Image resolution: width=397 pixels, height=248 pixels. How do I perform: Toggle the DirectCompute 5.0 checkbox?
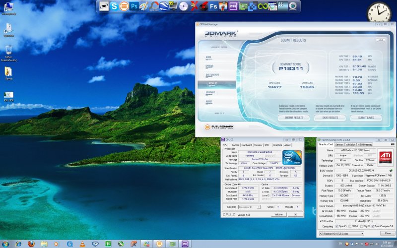click(373, 226)
